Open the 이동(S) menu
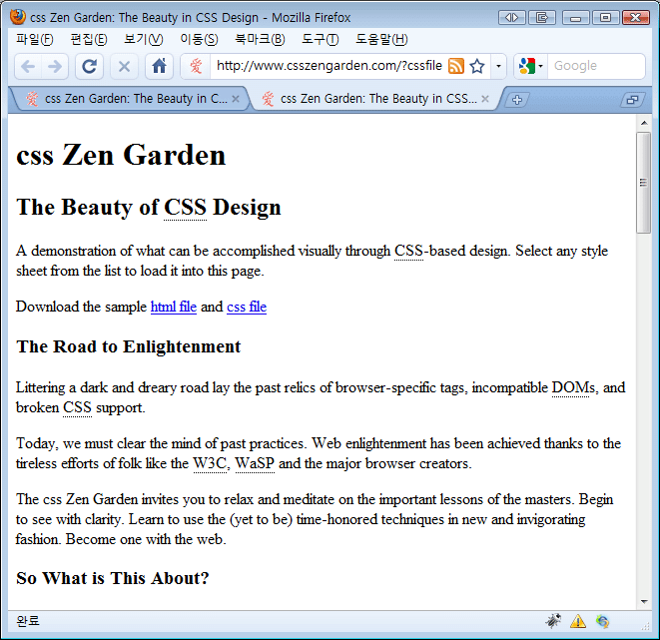660x640 pixels. pos(199,40)
